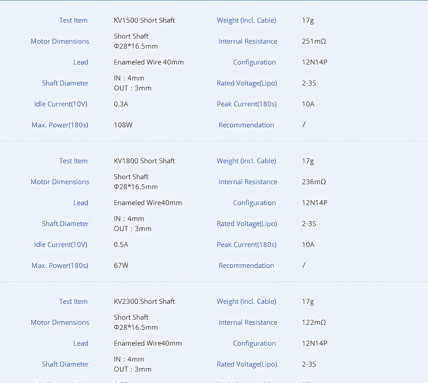Click Max. Power(180s) label beside 67W
The width and height of the screenshot is (428, 383).
click(x=60, y=266)
